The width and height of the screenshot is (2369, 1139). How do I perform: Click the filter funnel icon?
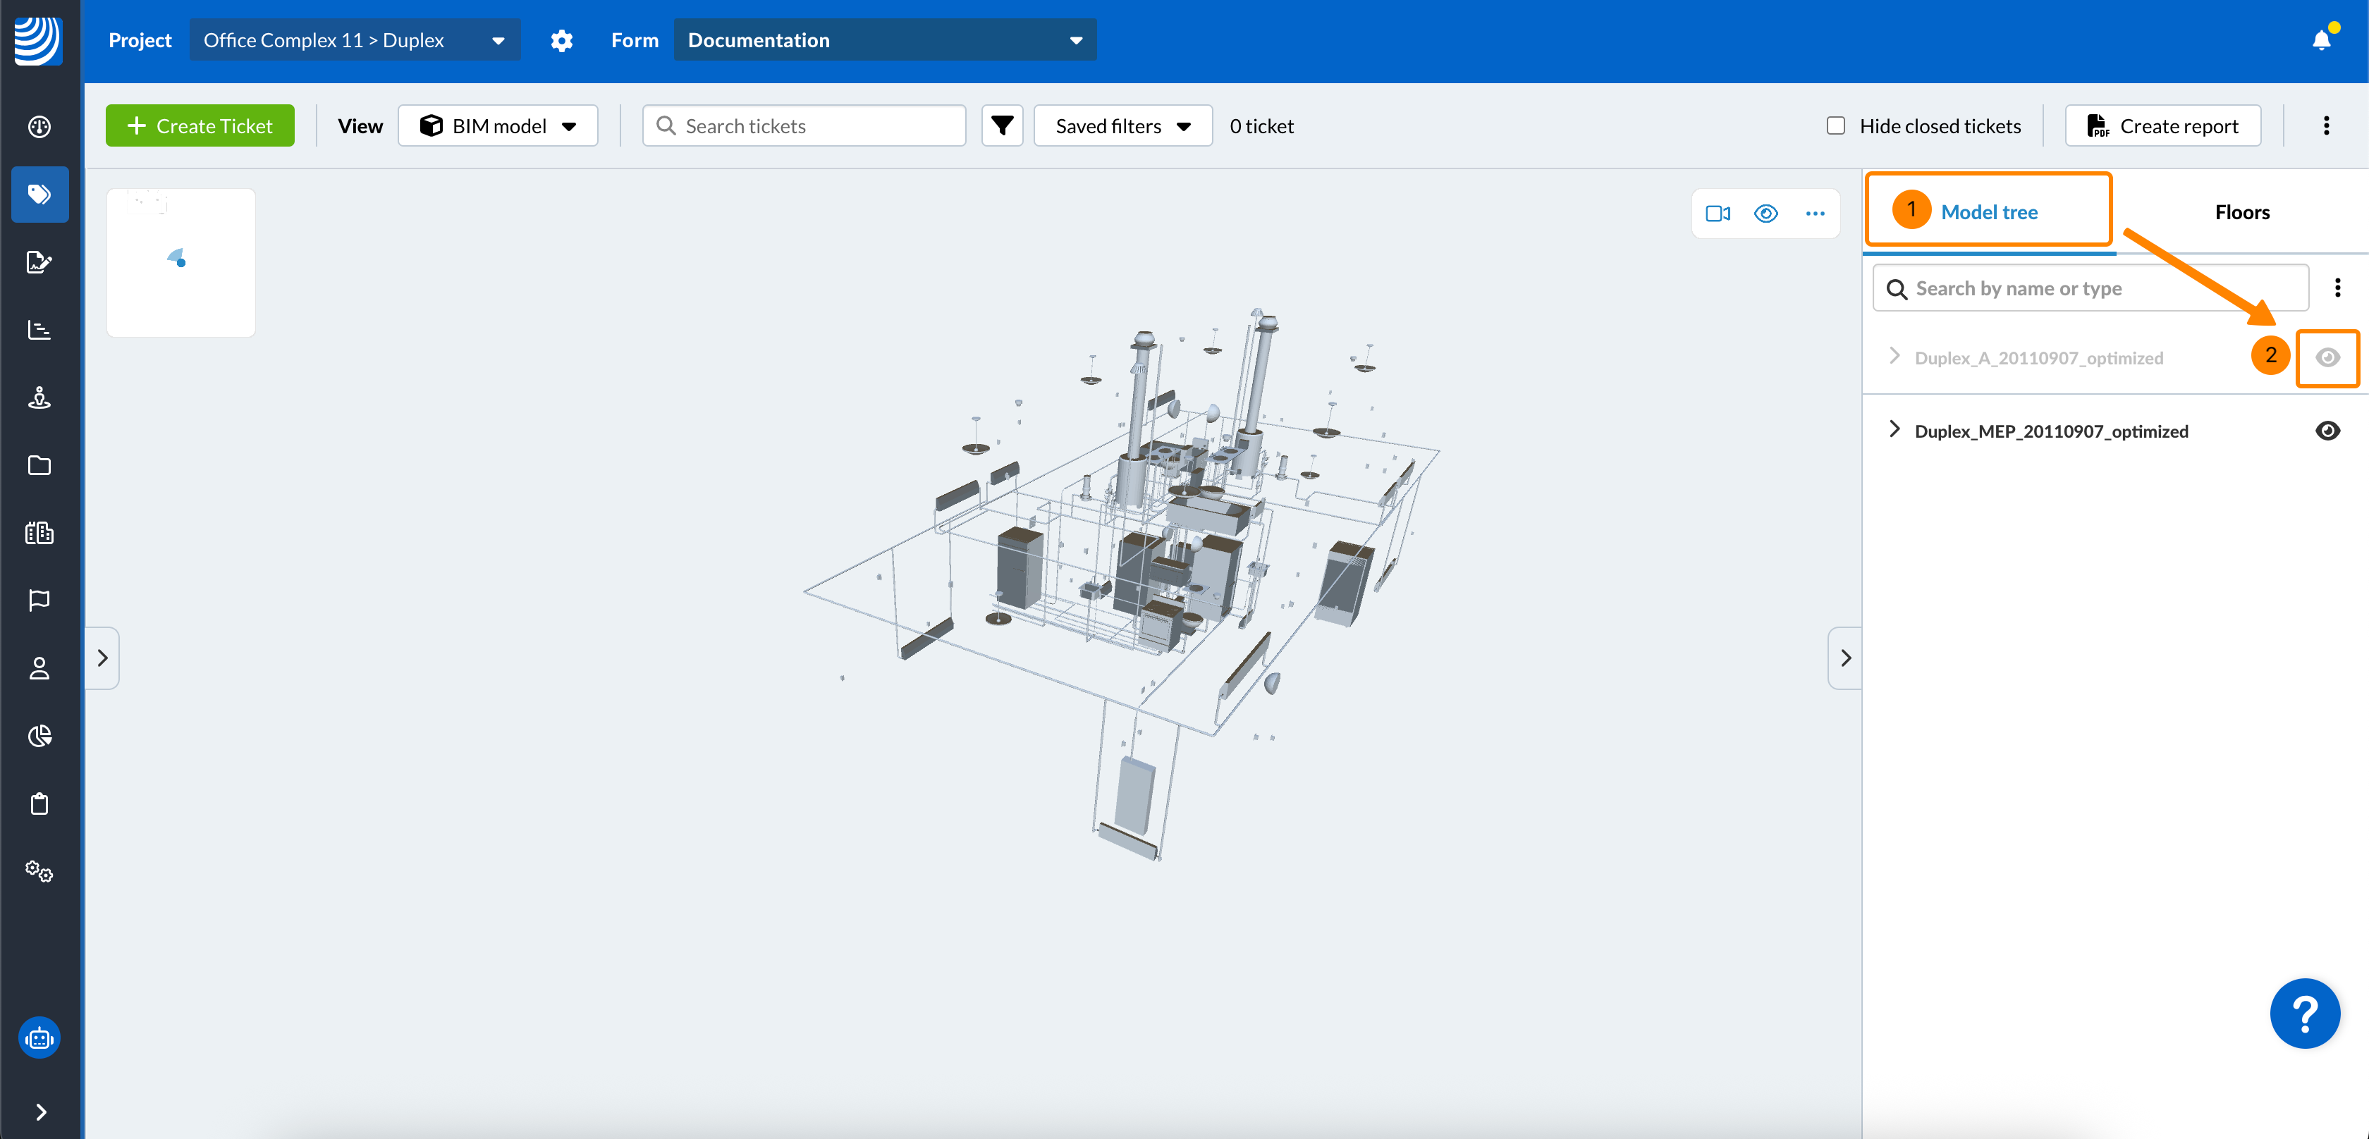pos(1001,126)
